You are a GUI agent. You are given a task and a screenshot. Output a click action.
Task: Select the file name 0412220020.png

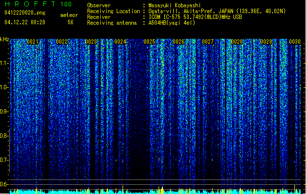[x=25, y=13]
